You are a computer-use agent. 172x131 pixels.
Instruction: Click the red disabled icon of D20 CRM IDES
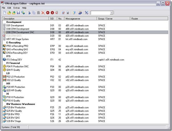point(4,36)
